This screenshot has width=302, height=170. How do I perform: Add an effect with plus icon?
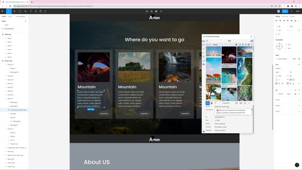(x=299, y=105)
